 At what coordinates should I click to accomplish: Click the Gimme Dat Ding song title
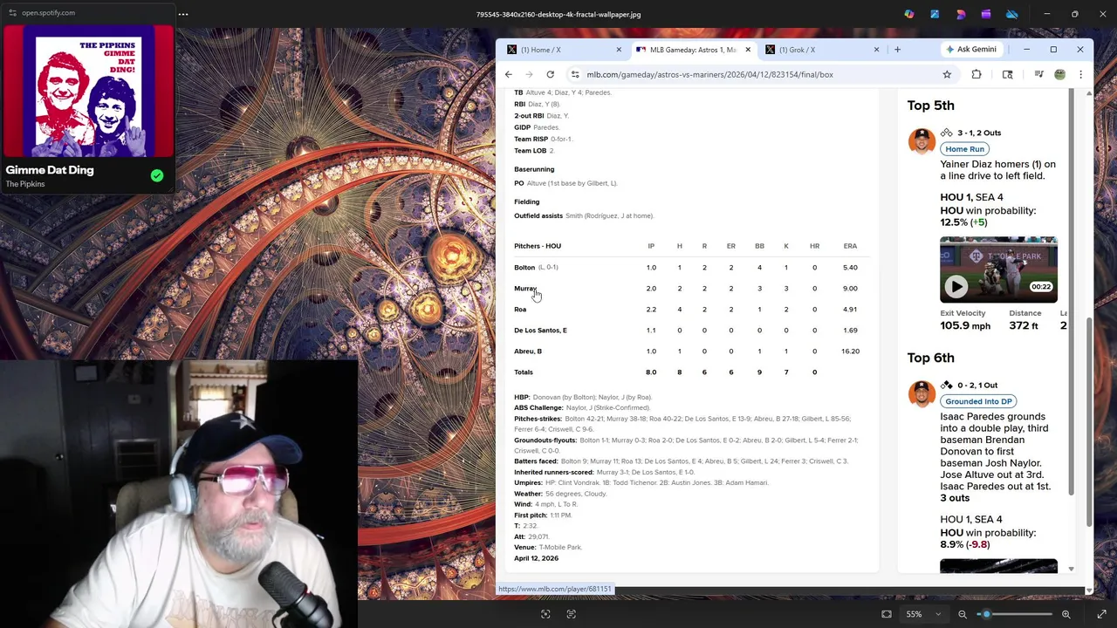click(50, 170)
